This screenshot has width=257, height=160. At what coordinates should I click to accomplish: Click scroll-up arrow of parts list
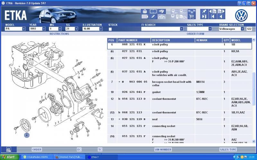(x=254, y=40)
